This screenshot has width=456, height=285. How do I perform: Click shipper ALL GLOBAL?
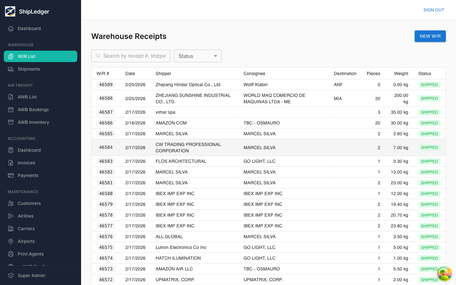click(169, 237)
